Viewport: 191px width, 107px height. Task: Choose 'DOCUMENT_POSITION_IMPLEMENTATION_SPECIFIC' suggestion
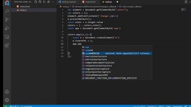pyautogui.click(x=117, y=78)
